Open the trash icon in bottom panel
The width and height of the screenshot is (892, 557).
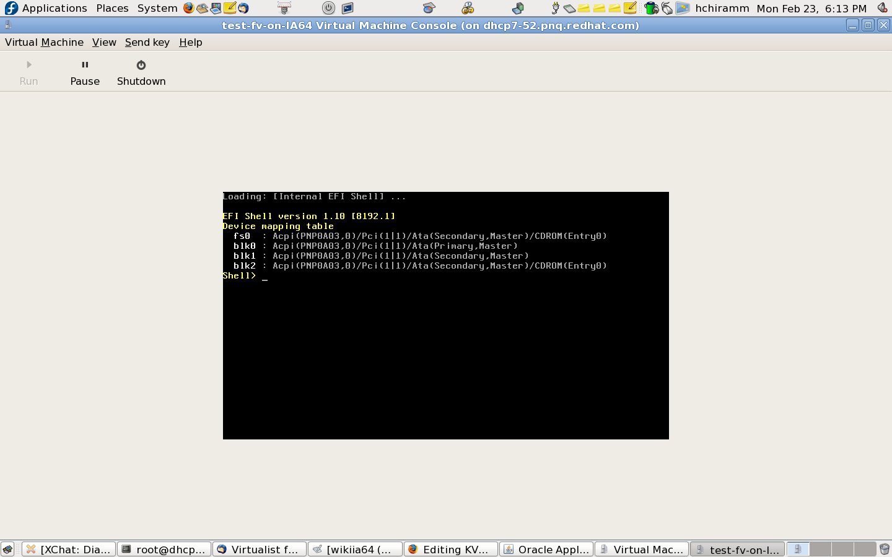pyautogui.click(x=884, y=549)
